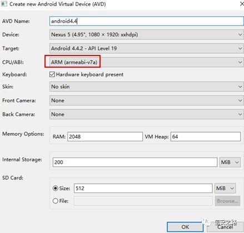
Task: Click the Keyboard: label
Action: pyautogui.click(x=14, y=74)
